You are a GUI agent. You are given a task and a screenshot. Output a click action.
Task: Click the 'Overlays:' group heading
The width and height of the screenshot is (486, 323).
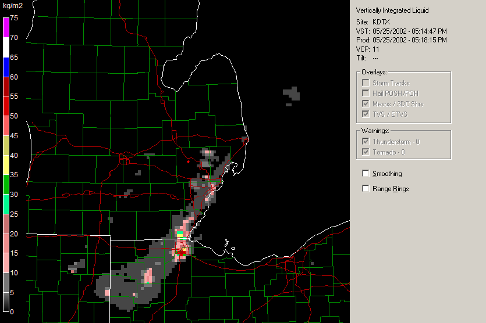374,72
